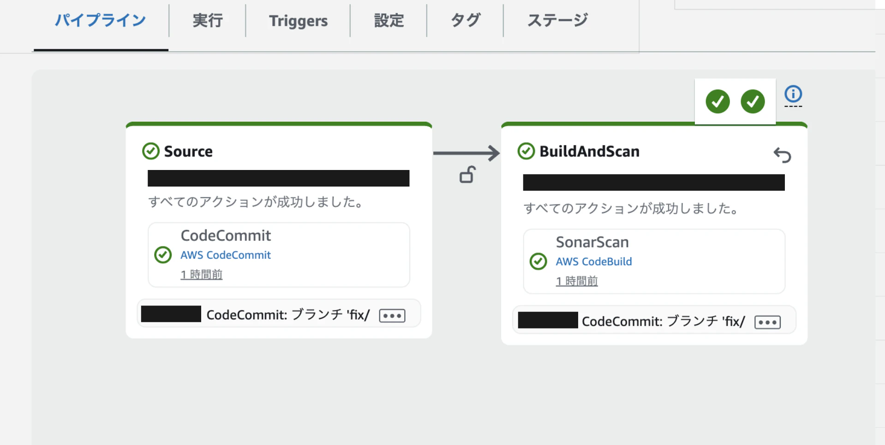Go to the タグ tab

click(x=465, y=20)
